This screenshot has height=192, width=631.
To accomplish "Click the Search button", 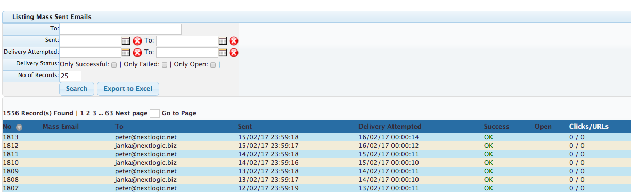I will 77,89.
